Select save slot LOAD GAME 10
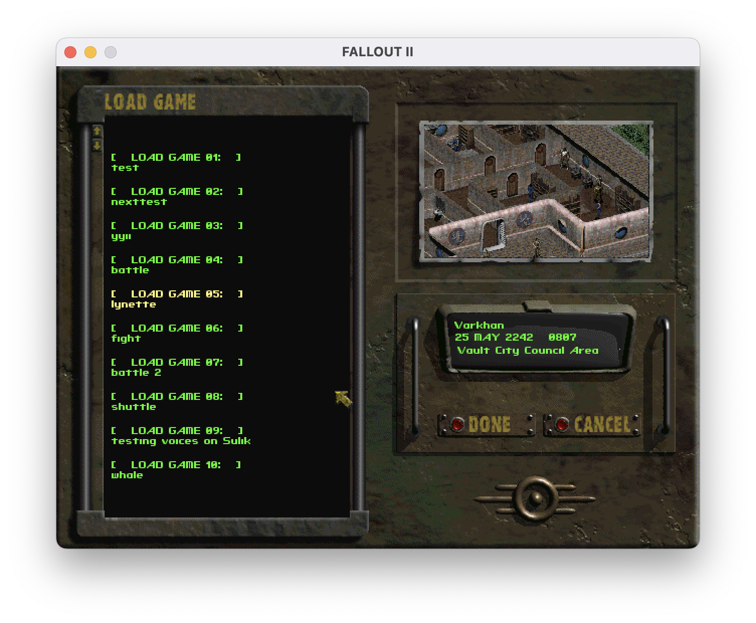The width and height of the screenshot is (756, 623). point(176,465)
